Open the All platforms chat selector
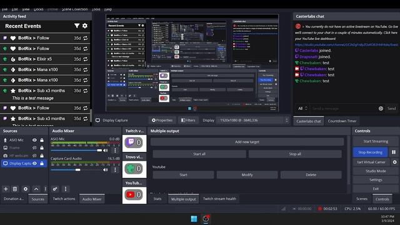 point(302,108)
